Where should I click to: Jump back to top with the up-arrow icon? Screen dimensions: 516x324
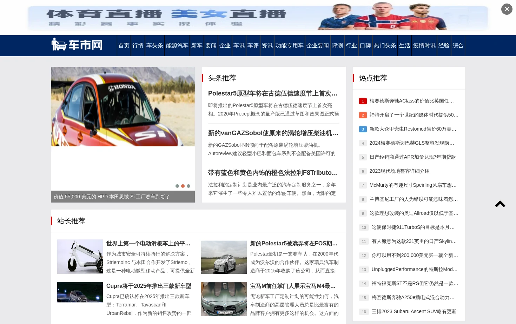[500, 204]
